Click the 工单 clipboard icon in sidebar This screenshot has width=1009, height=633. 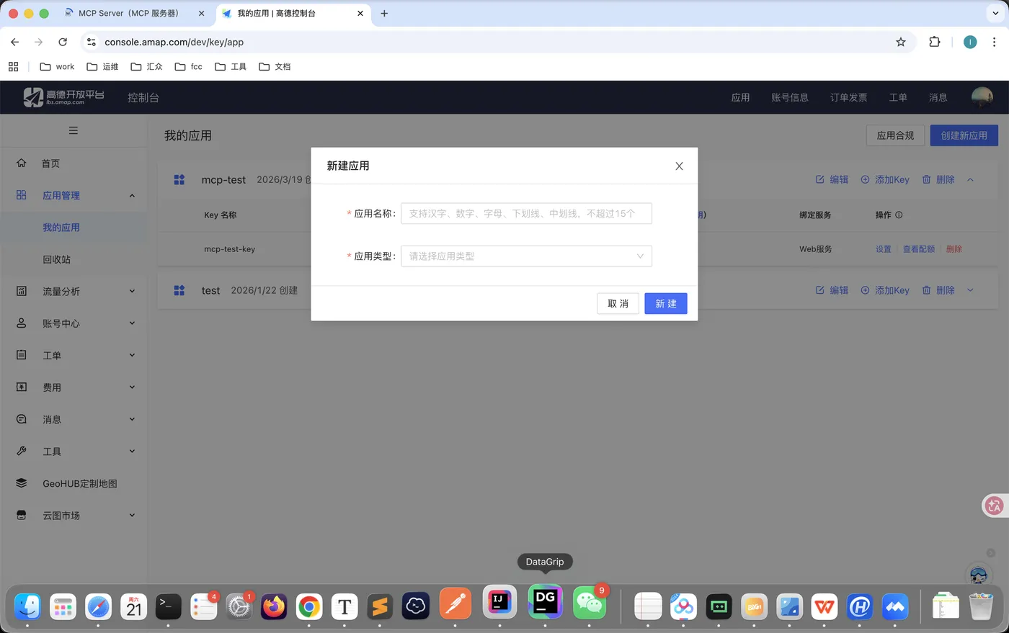(x=22, y=355)
